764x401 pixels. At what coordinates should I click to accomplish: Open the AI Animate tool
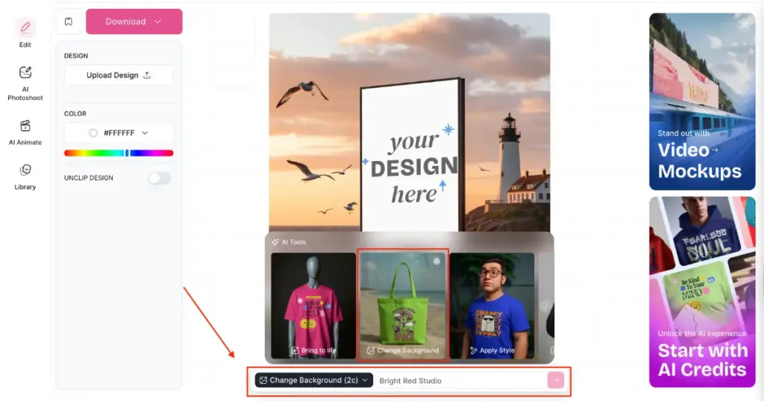coord(25,133)
